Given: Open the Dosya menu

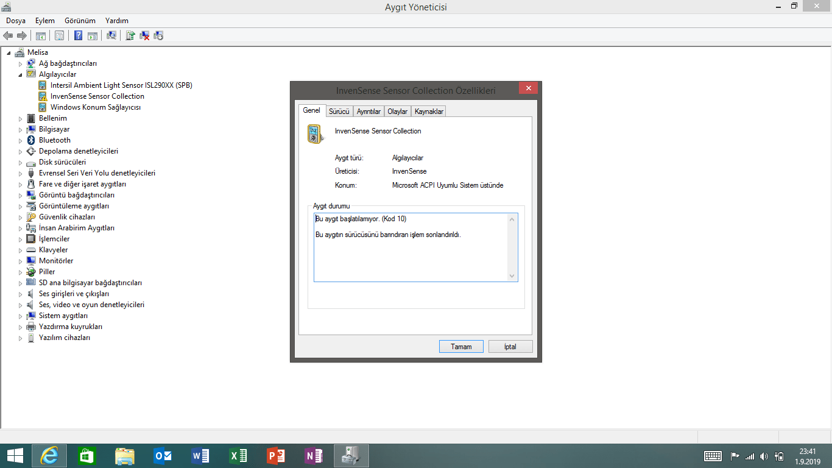Looking at the screenshot, I should 16,21.
